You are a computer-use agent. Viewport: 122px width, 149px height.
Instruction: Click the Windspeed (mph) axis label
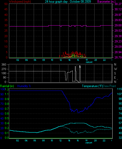(x=20, y=2)
